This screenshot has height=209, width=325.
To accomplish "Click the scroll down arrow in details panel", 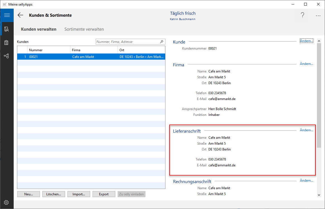I will 319,195.
